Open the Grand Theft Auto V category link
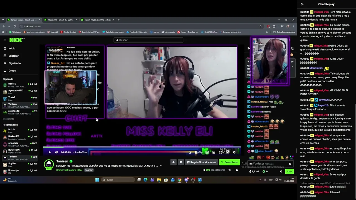Viewport: 356px width, 200px height. (69, 170)
